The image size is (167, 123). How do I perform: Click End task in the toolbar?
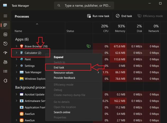pos(124,16)
